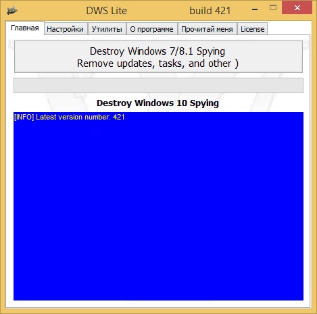Click the empty progress bar
The height and width of the screenshot is (314, 317).
click(x=158, y=85)
